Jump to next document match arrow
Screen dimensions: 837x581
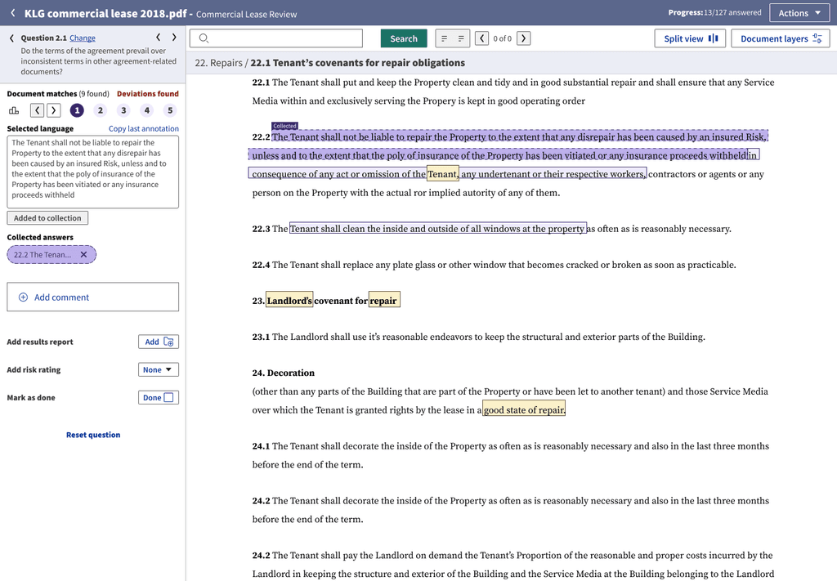click(x=54, y=110)
